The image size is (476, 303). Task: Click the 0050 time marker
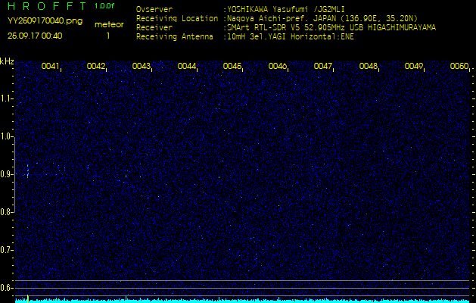pos(459,67)
